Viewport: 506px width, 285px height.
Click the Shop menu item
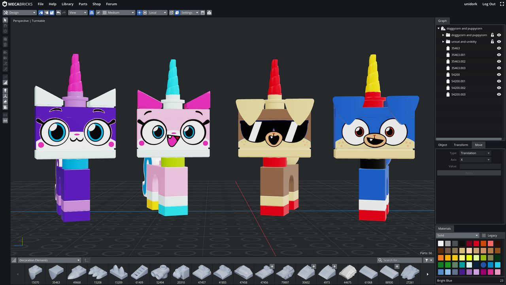pyautogui.click(x=97, y=4)
